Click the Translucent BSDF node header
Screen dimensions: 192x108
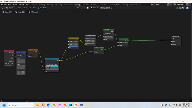tap(99, 48)
